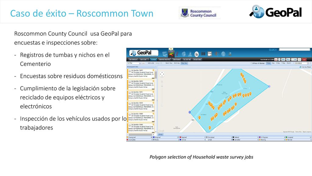Viewport: 312px width, 176px height.
Task: Select the round checkbox on job 90471
Action: point(130,93)
